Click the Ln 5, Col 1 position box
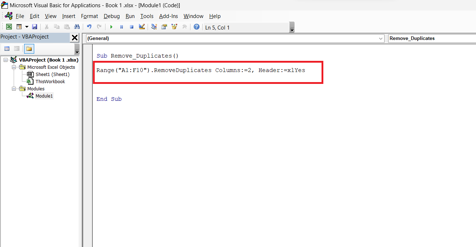Image resolution: width=476 pixels, height=247 pixels. click(246, 27)
